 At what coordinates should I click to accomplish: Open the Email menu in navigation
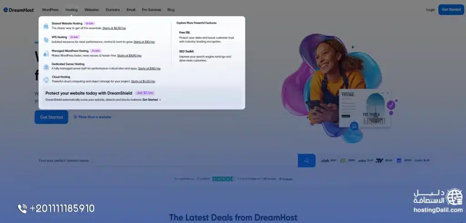(x=131, y=10)
